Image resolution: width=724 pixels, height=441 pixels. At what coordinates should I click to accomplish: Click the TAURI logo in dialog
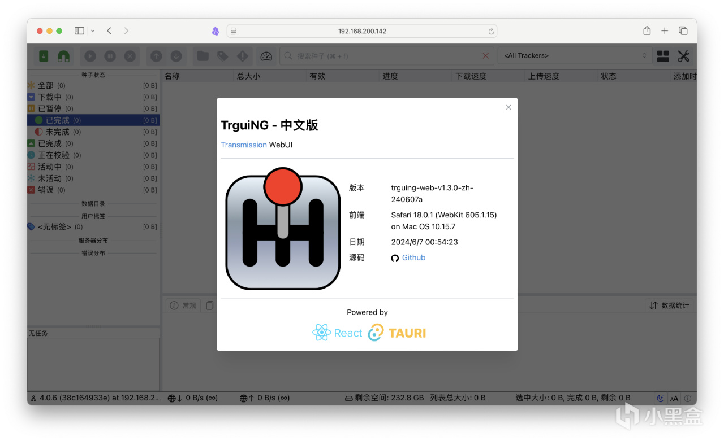(397, 333)
